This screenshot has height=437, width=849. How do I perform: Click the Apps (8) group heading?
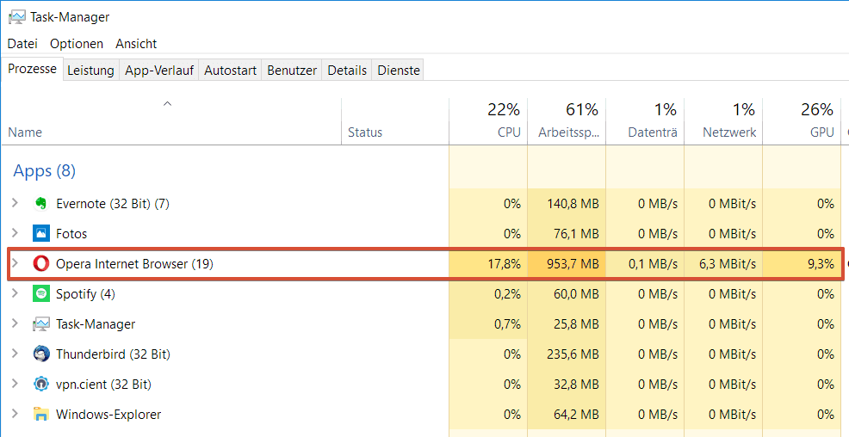[x=45, y=171]
